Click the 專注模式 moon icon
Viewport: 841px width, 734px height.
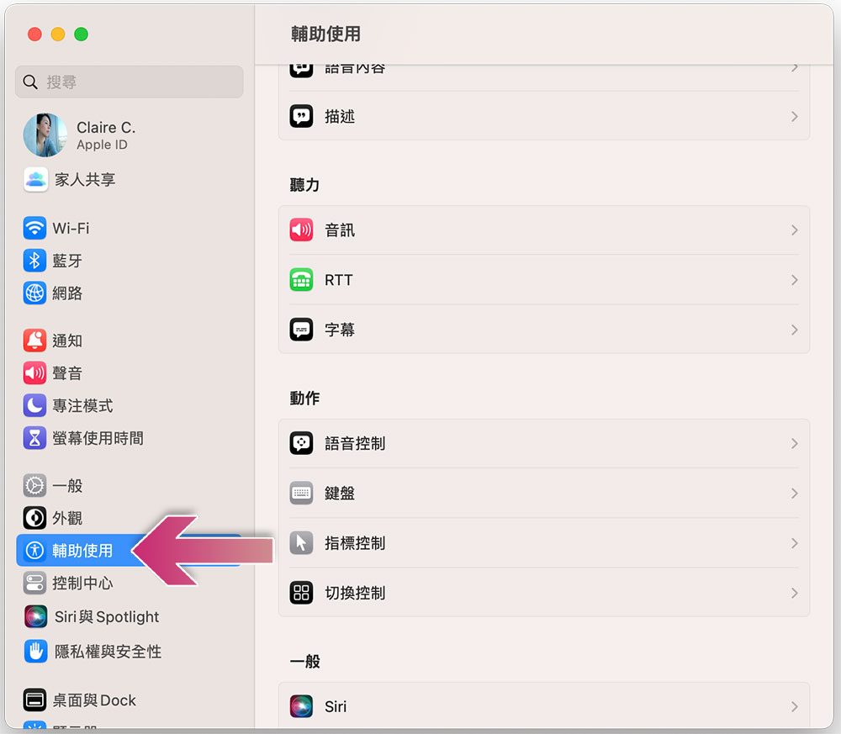[x=34, y=405]
